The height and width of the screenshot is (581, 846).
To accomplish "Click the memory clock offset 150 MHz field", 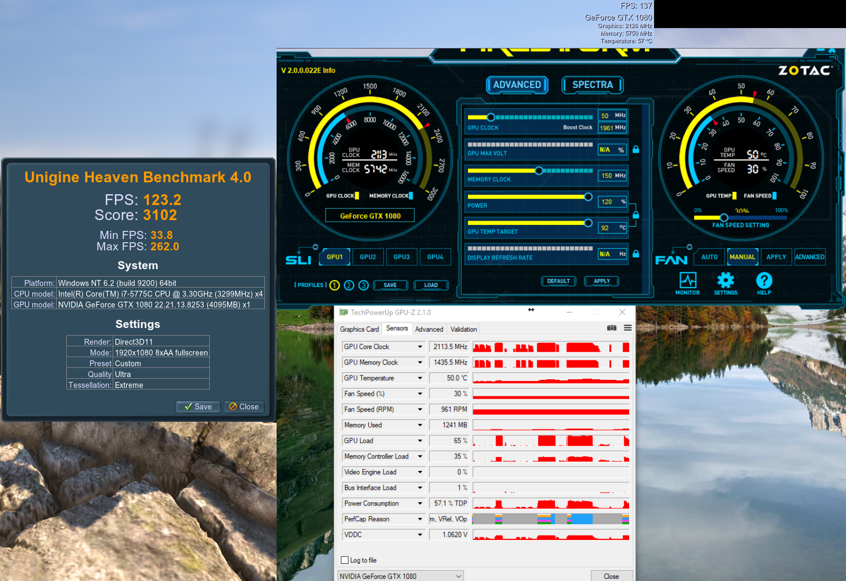I will [x=613, y=176].
